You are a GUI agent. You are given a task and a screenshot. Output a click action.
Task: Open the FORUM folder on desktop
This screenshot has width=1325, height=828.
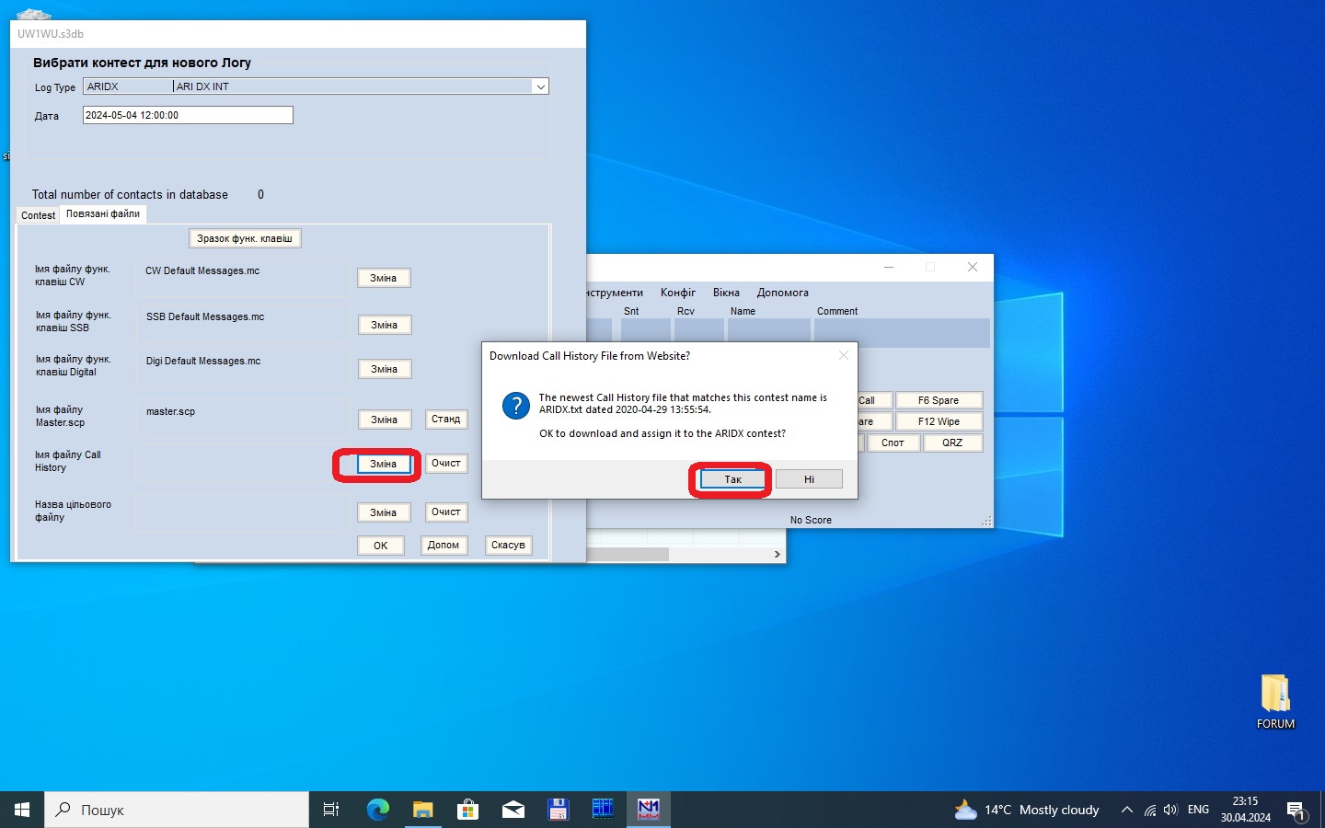(1275, 702)
